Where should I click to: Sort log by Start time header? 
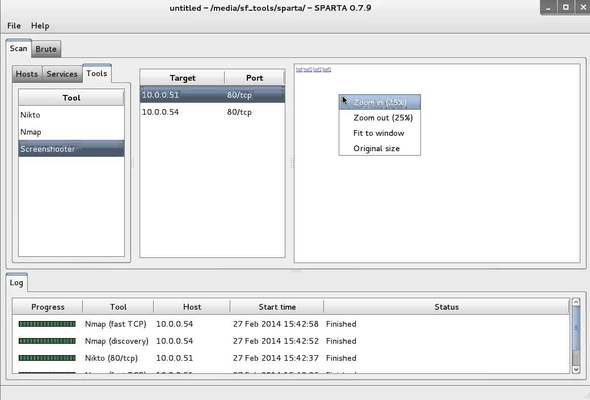[x=277, y=307]
